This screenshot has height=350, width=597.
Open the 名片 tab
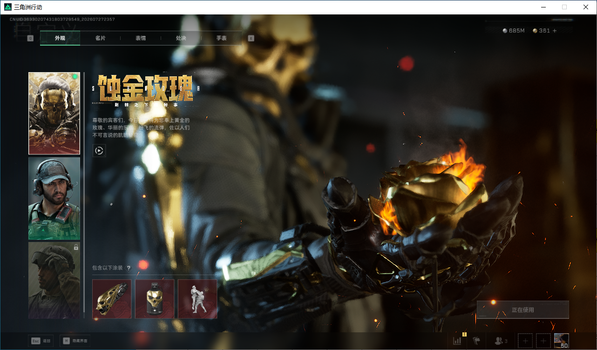point(100,38)
